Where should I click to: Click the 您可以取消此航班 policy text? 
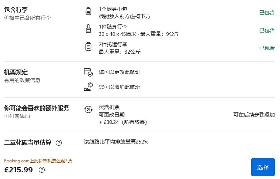click(x=119, y=87)
